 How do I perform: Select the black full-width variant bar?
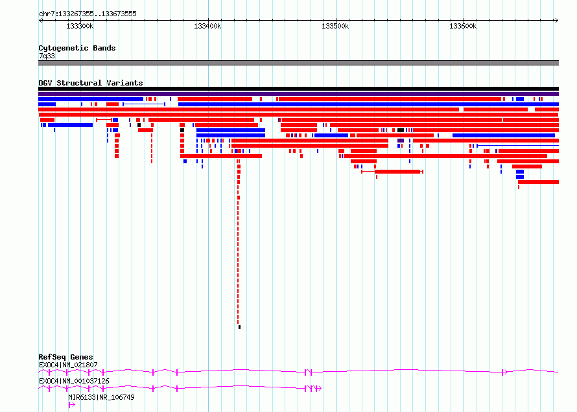(298, 89)
